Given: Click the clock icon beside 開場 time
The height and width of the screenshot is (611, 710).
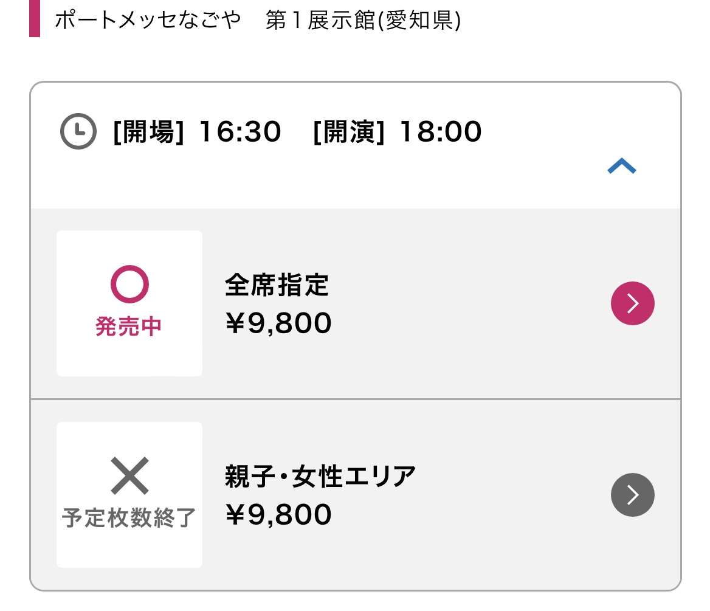Looking at the screenshot, I should 78,131.
